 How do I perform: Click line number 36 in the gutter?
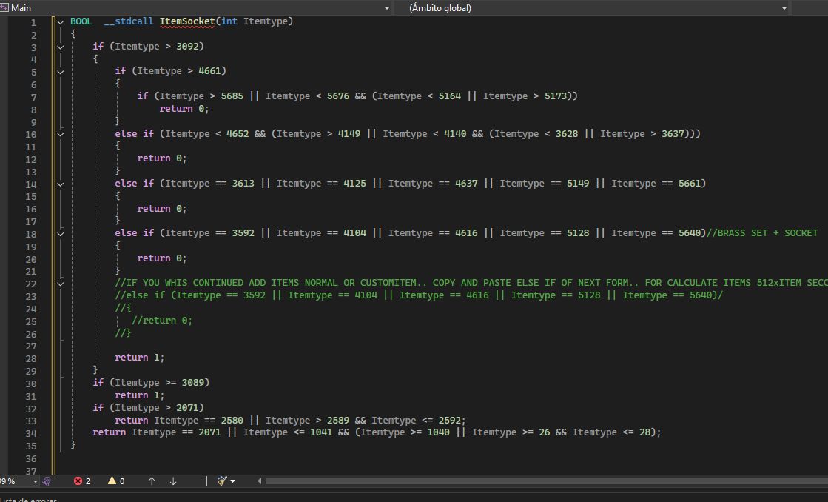30,458
